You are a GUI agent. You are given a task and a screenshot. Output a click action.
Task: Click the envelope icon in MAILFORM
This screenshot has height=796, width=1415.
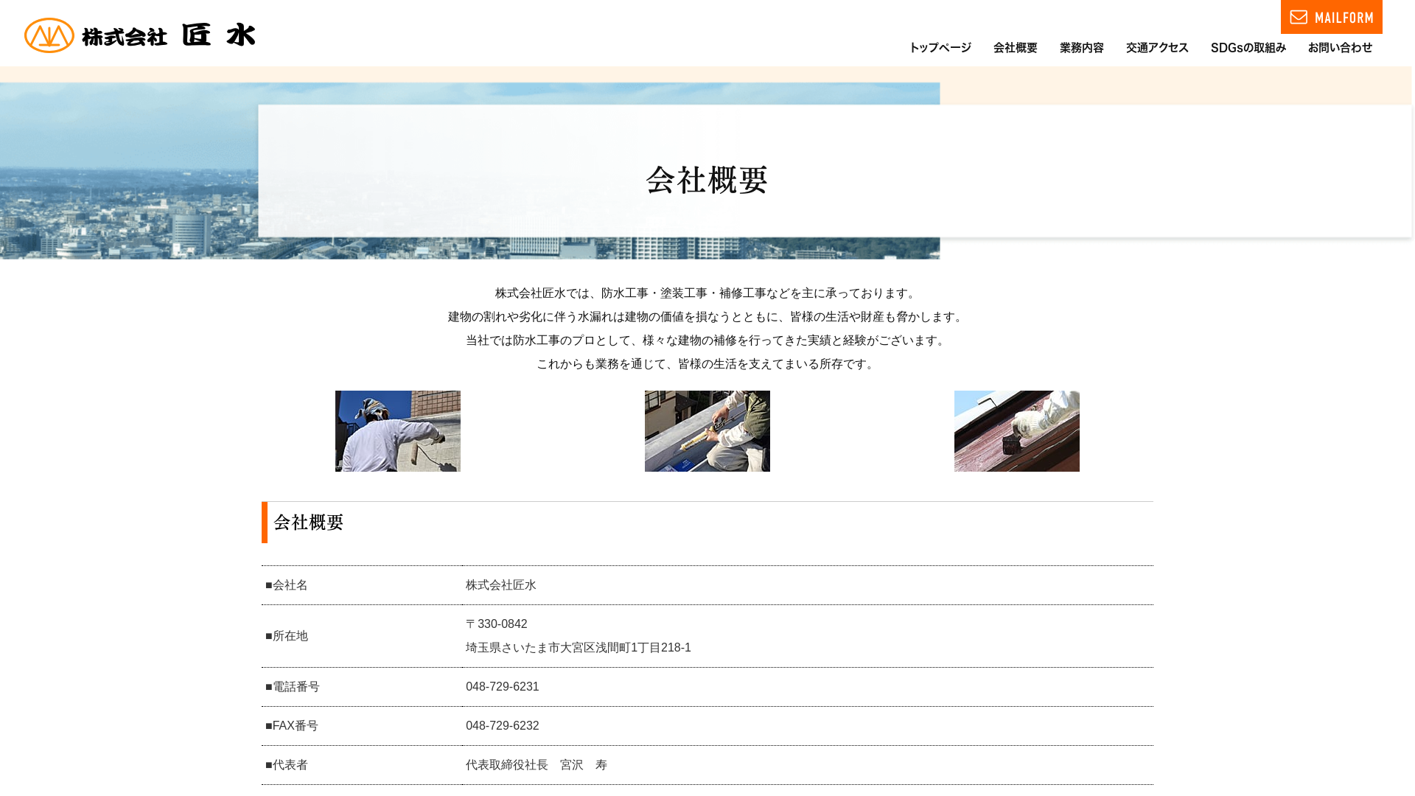1299,17
